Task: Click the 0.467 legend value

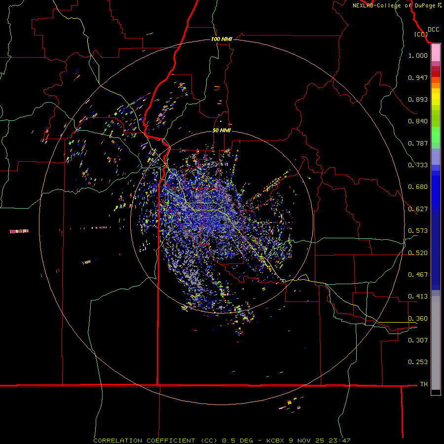Action: [418, 275]
